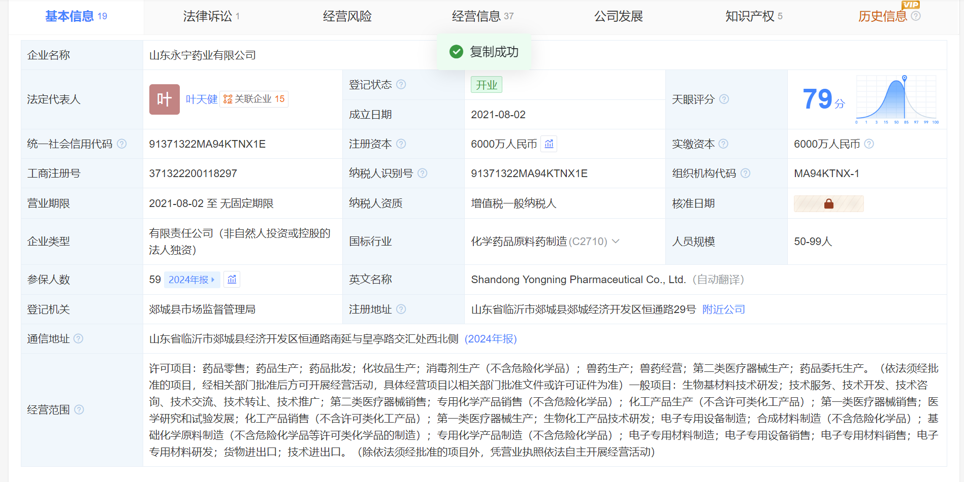This screenshot has height=482, width=964.
Task: Click help icon beside 纳税人识别号
Action: click(423, 173)
